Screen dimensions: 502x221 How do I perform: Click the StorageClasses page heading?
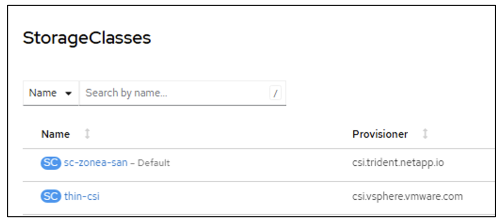pos(87,38)
